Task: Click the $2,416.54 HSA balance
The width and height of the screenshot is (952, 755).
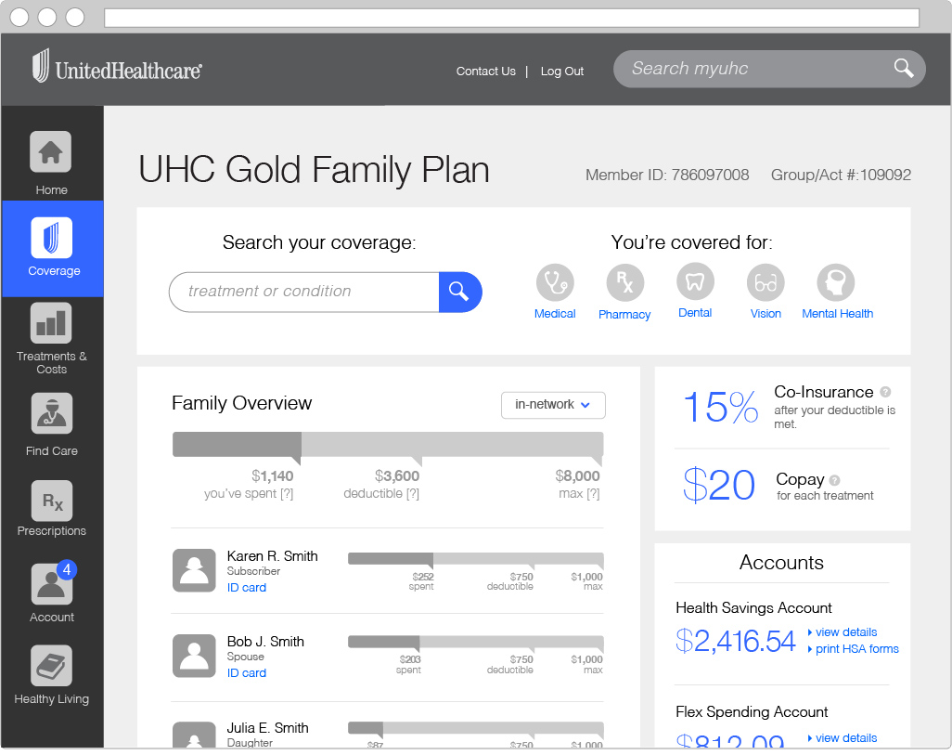Action: click(x=735, y=641)
